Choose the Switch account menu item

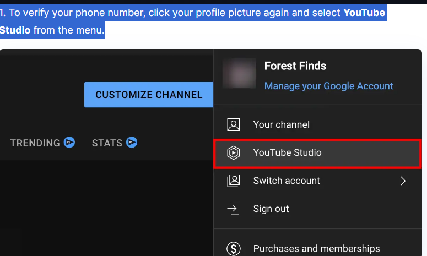[x=318, y=181]
